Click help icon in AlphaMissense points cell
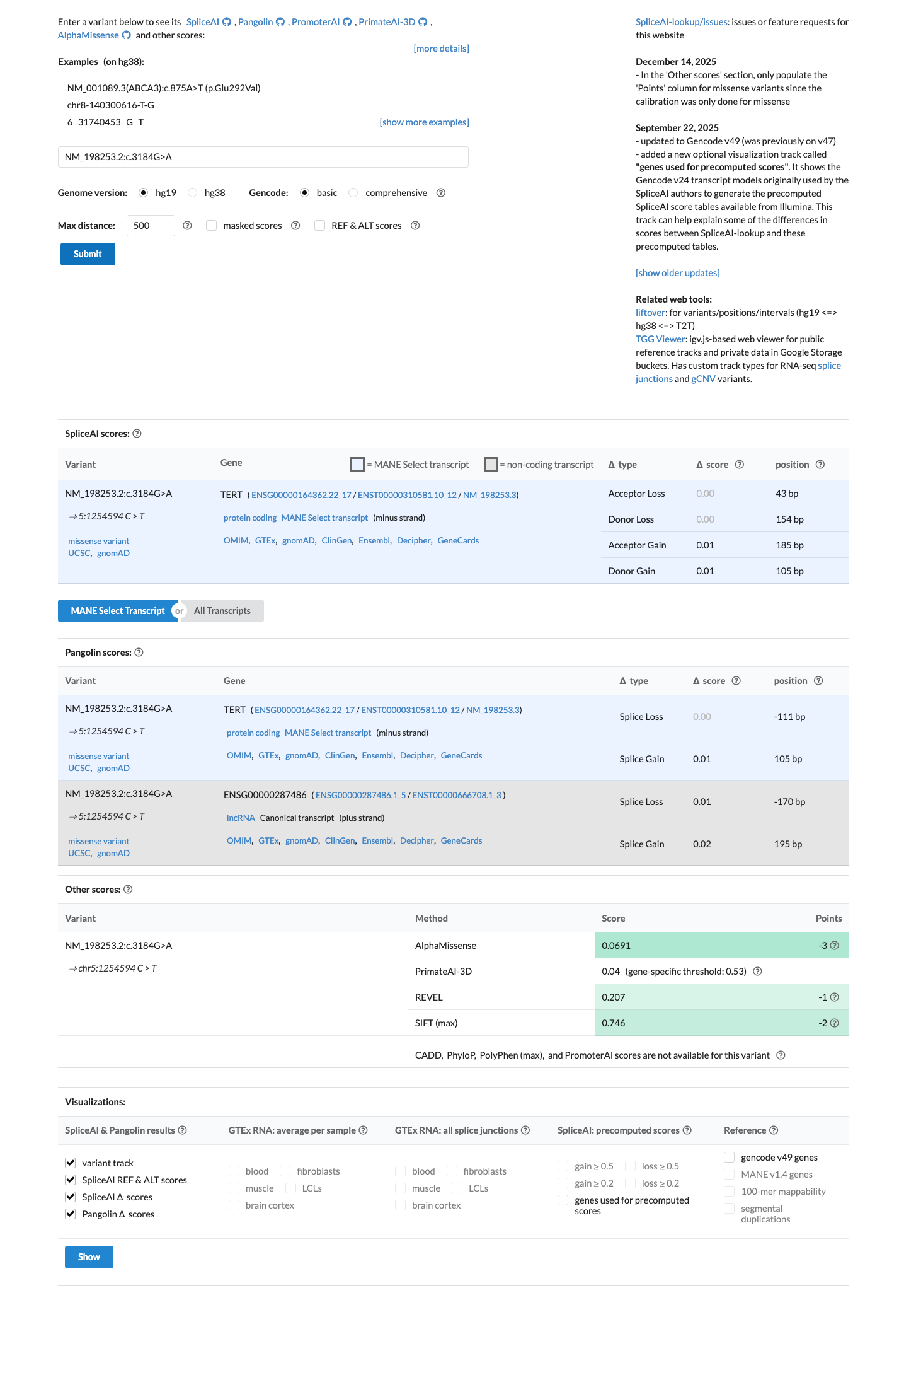 [x=835, y=946]
